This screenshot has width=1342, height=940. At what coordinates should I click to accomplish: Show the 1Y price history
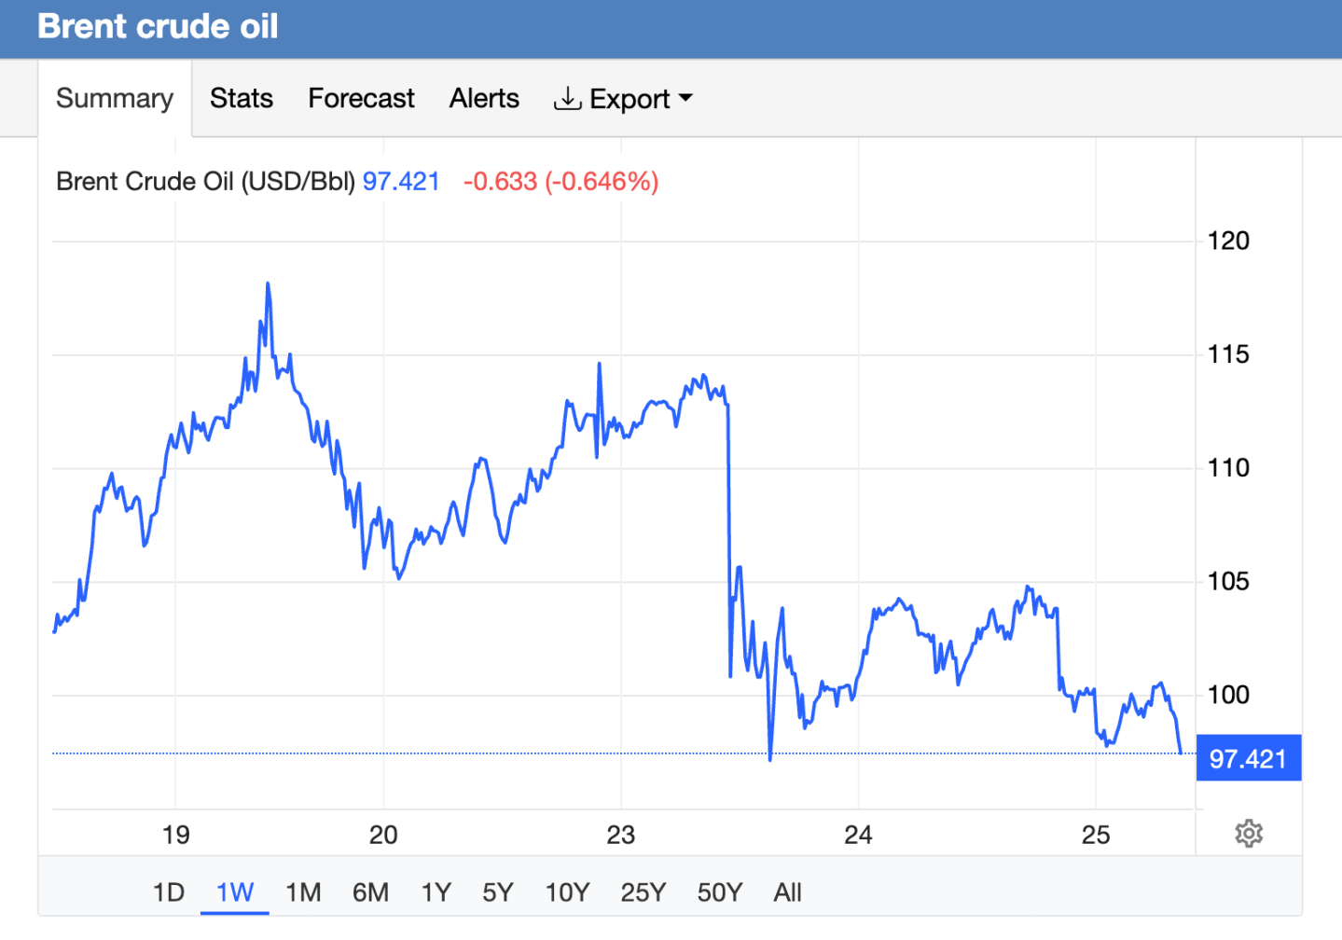(x=436, y=892)
